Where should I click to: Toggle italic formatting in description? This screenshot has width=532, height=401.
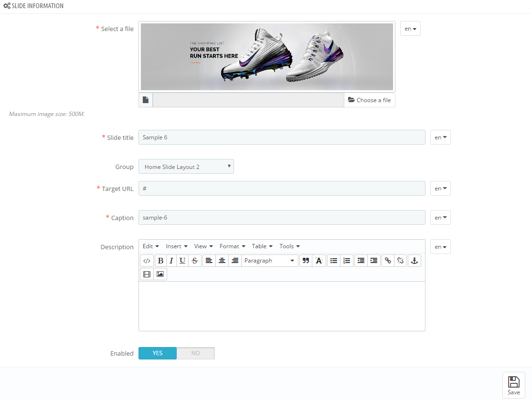[171, 261]
